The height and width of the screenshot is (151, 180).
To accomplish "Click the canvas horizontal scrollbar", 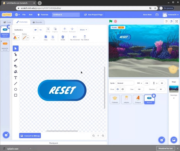I will 62,131.
